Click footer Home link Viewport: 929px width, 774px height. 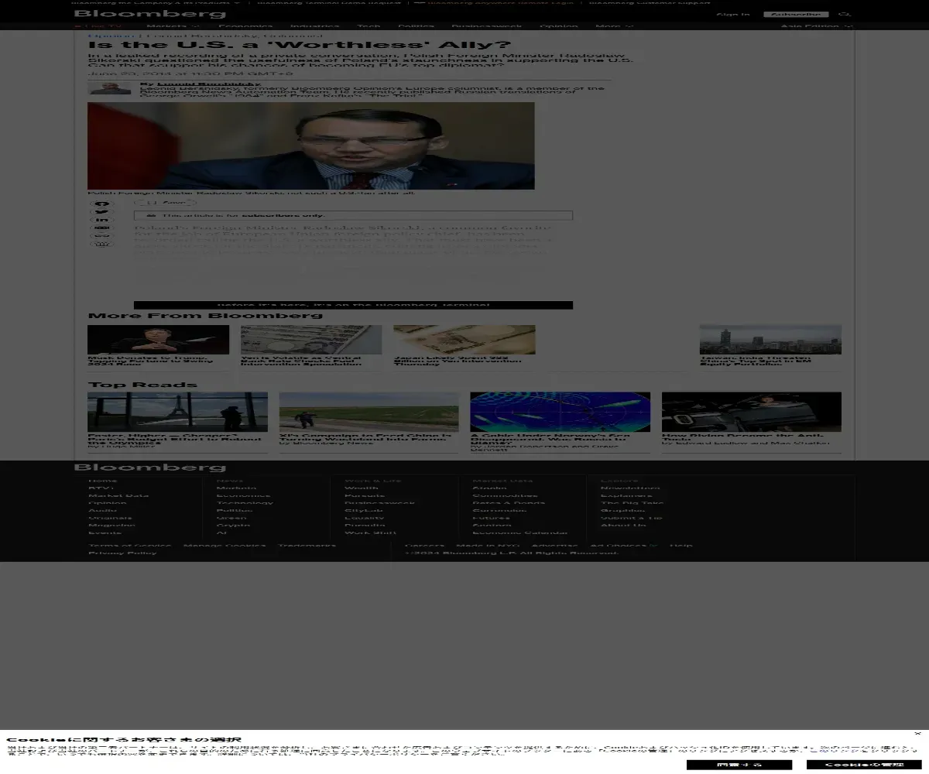[x=102, y=481]
